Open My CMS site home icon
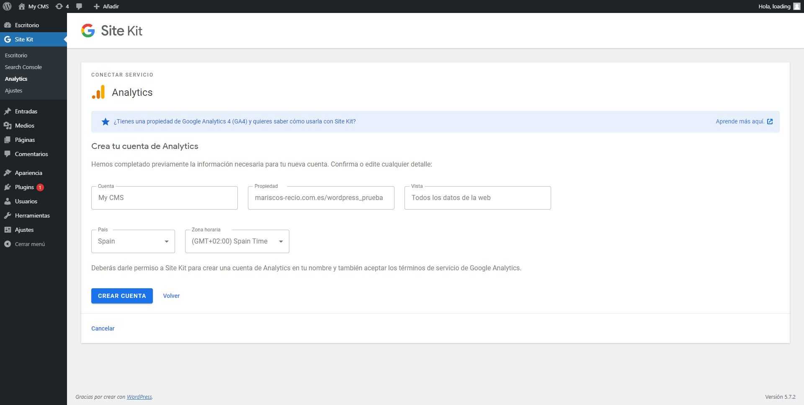 point(22,6)
